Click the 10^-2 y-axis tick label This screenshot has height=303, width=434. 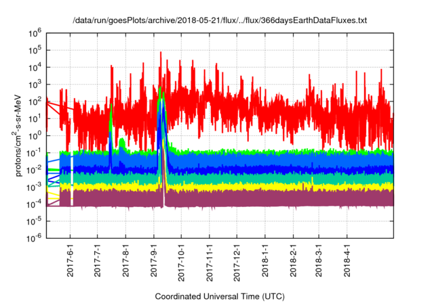point(34,170)
